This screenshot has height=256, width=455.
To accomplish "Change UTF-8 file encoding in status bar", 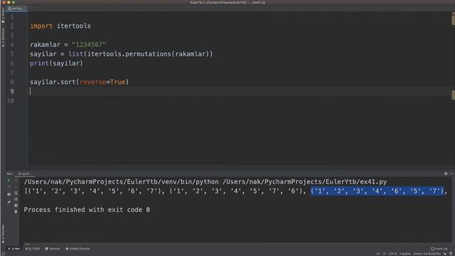I will 392,254.
